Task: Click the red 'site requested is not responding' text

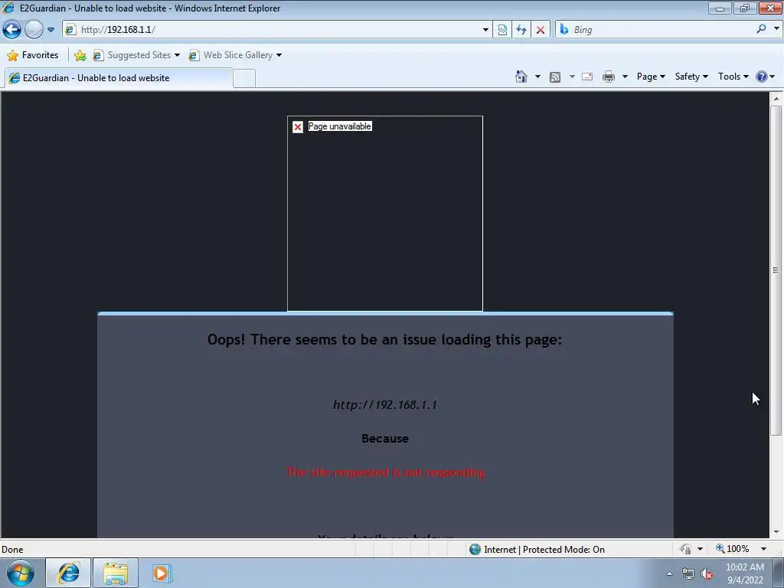Action: [x=385, y=472]
